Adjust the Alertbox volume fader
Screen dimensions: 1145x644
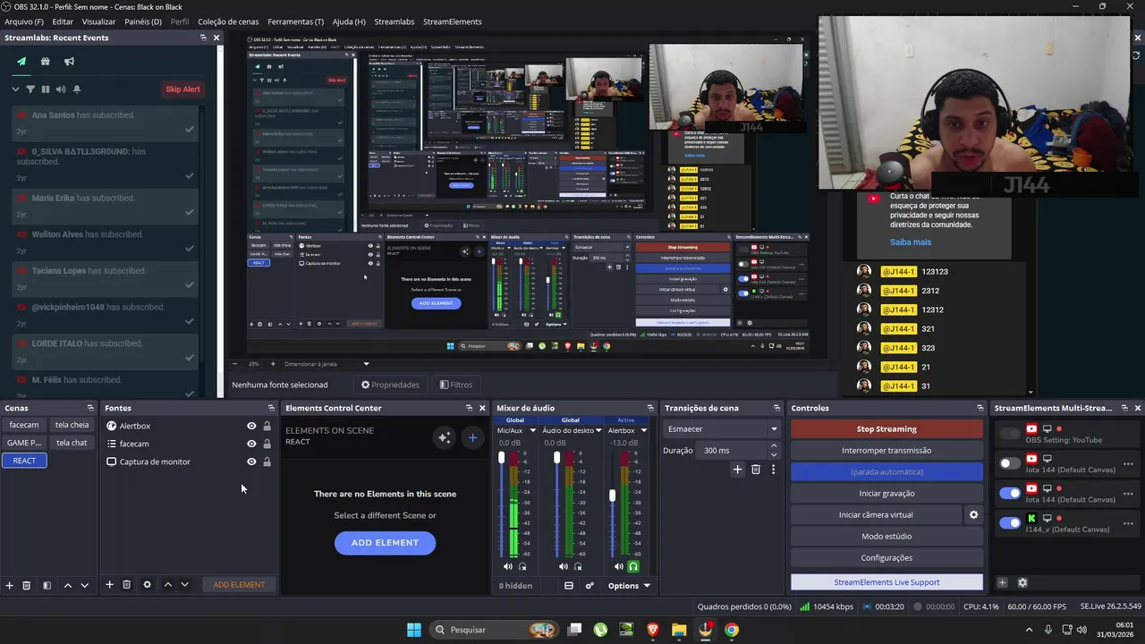(x=612, y=496)
